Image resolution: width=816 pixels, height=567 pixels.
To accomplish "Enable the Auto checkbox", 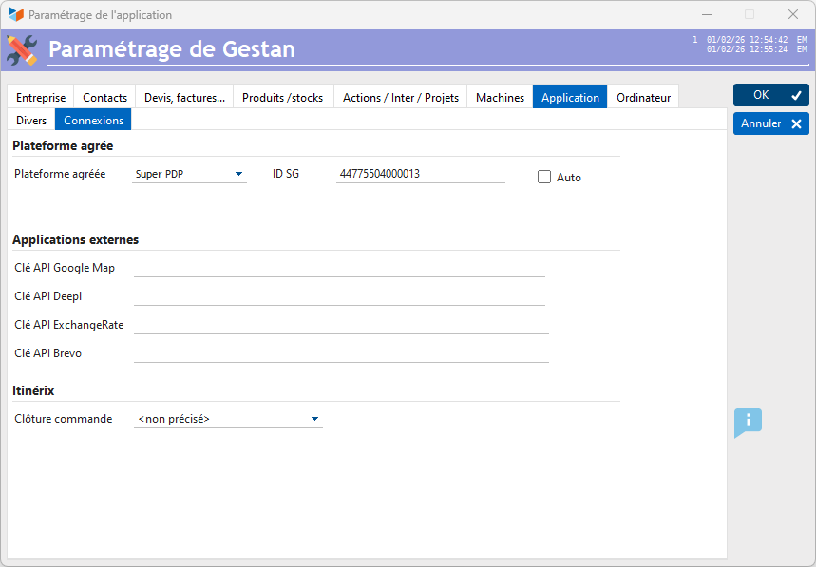I will (x=543, y=177).
